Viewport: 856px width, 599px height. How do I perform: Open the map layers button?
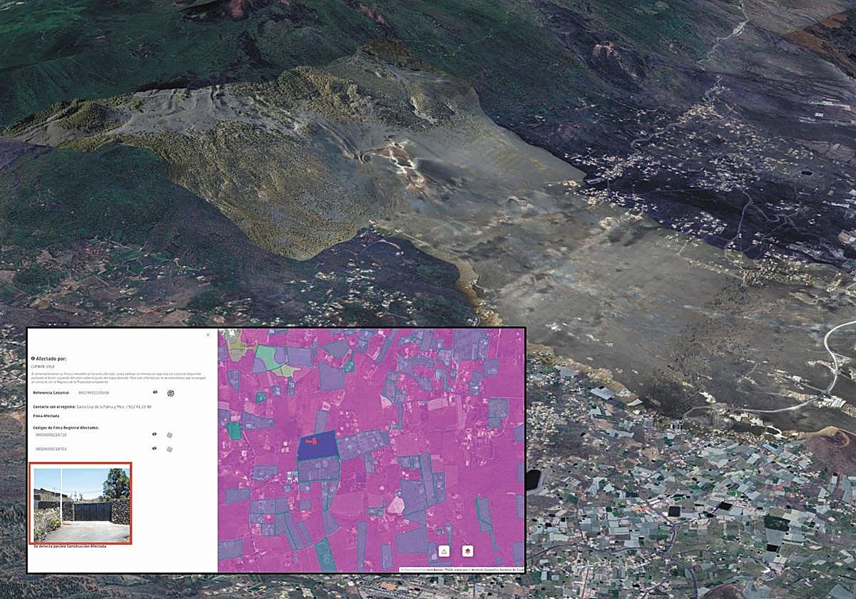click(x=467, y=551)
